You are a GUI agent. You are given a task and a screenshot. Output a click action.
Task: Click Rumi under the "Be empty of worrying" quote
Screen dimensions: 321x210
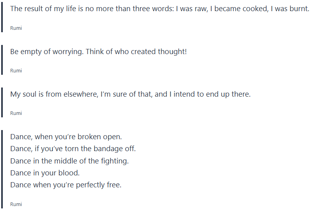[x=16, y=71]
